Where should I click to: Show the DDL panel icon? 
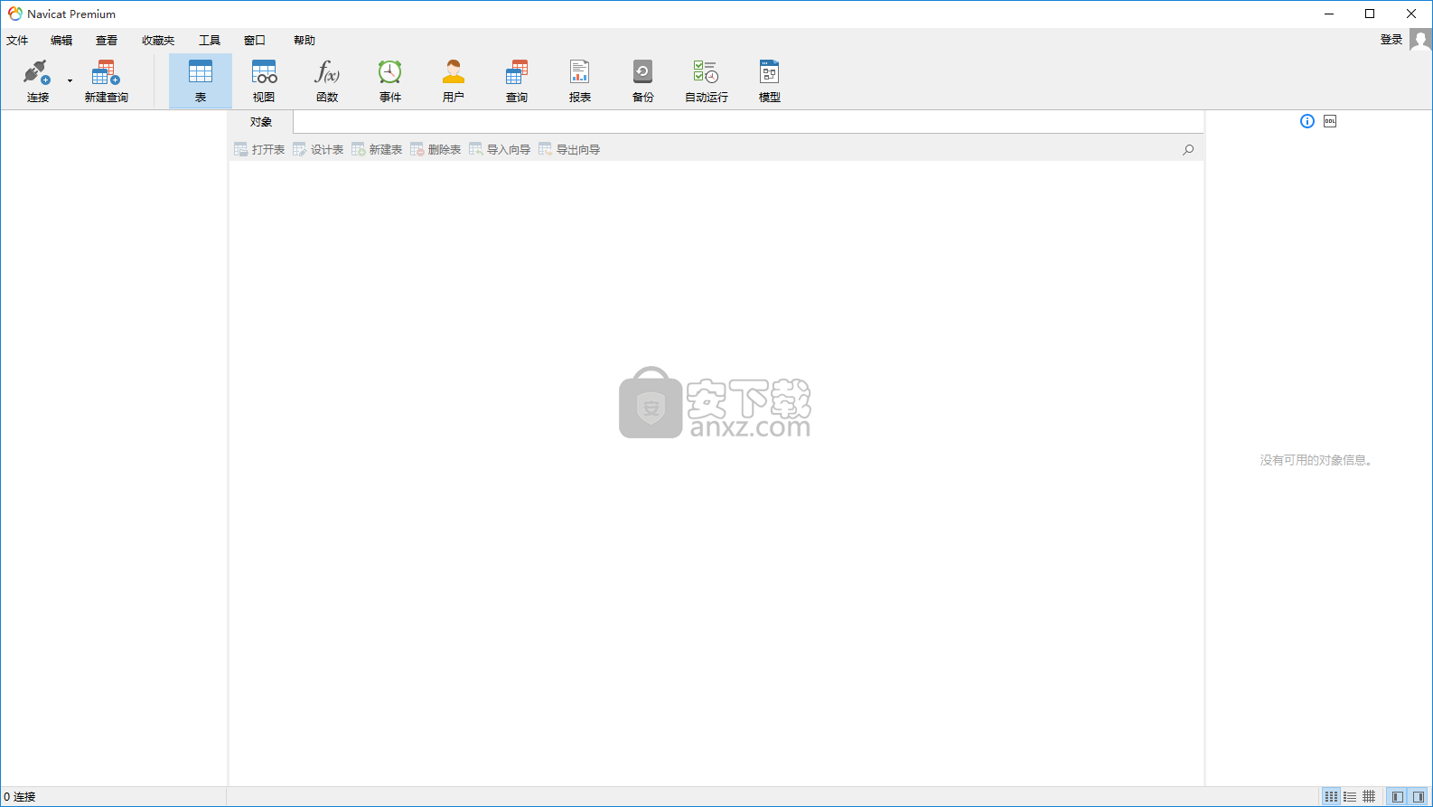(x=1330, y=121)
